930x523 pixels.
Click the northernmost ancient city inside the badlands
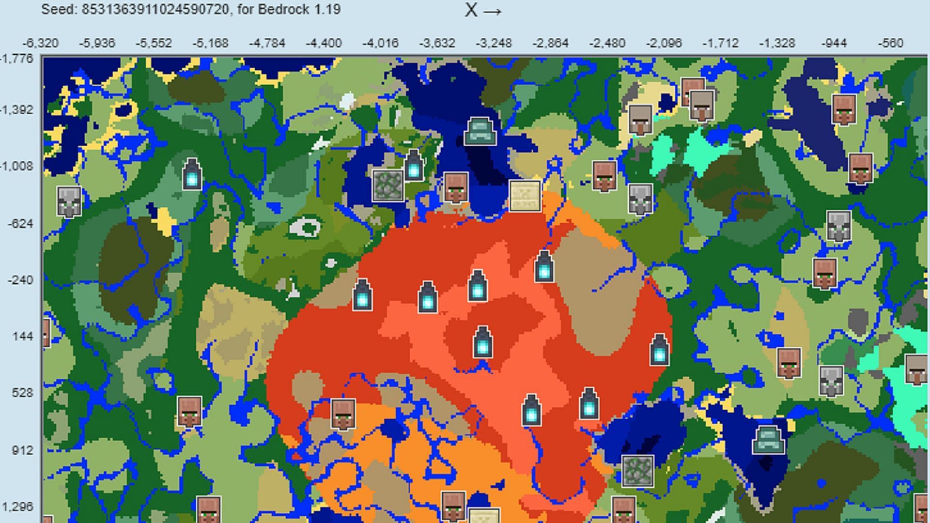click(544, 266)
